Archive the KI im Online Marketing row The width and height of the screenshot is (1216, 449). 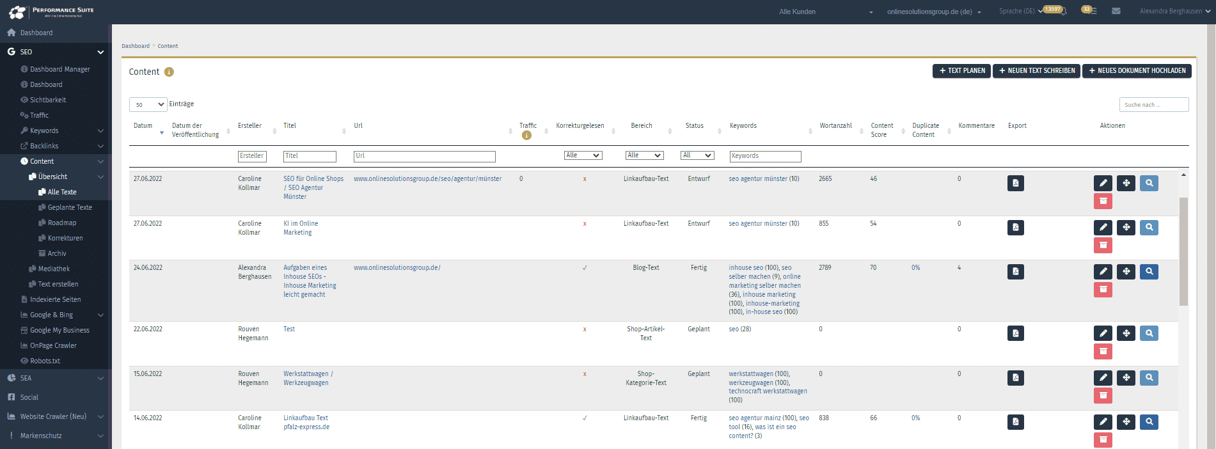coord(1103,246)
